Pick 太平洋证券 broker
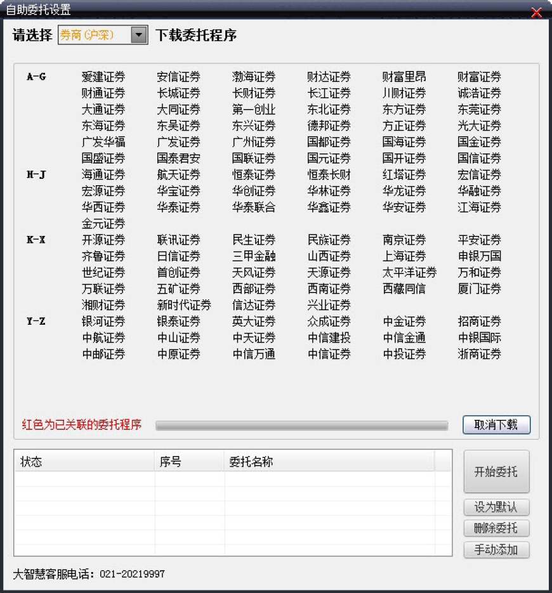Image resolution: width=552 pixels, height=593 pixels. (409, 273)
